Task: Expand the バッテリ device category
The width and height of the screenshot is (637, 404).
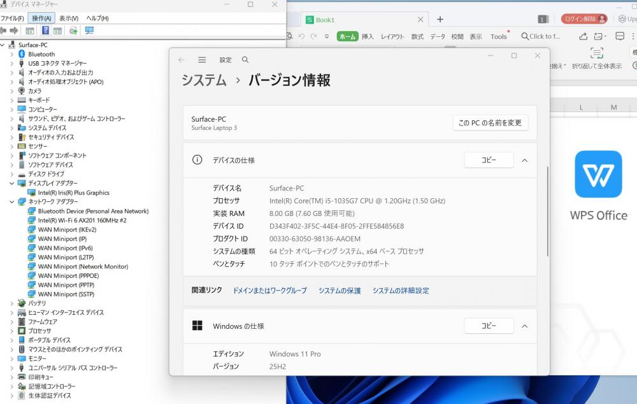Action: click(x=11, y=303)
